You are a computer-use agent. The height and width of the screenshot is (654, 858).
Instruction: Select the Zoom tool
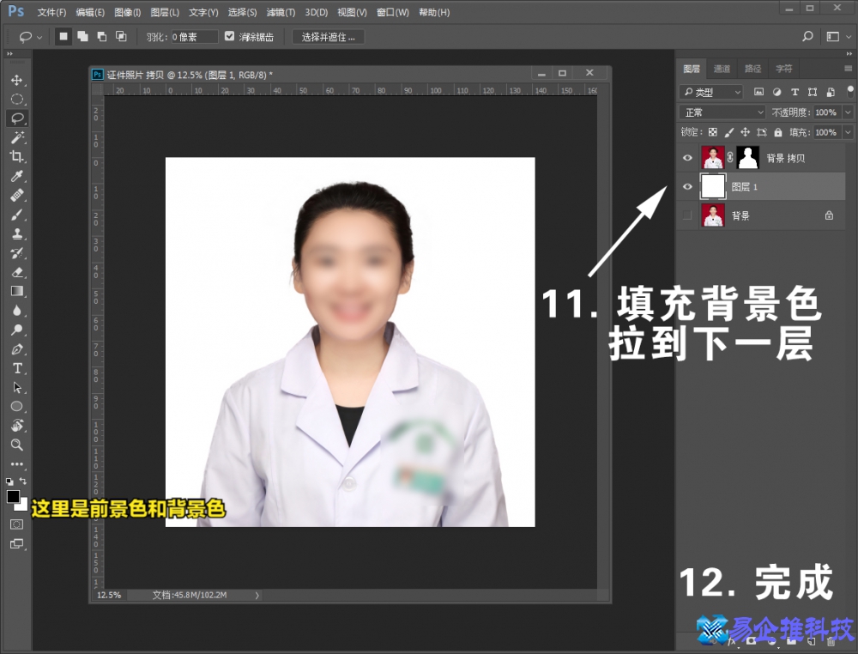point(17,445)
